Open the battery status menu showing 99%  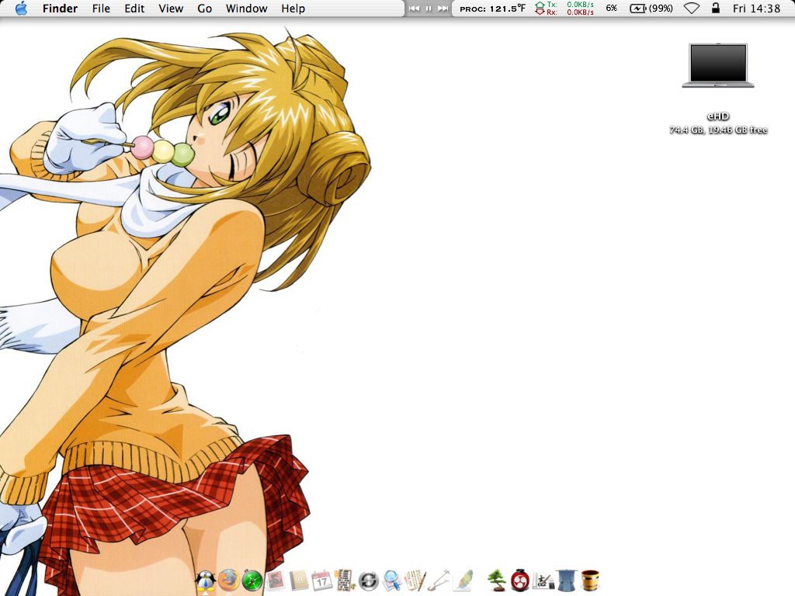651,8
